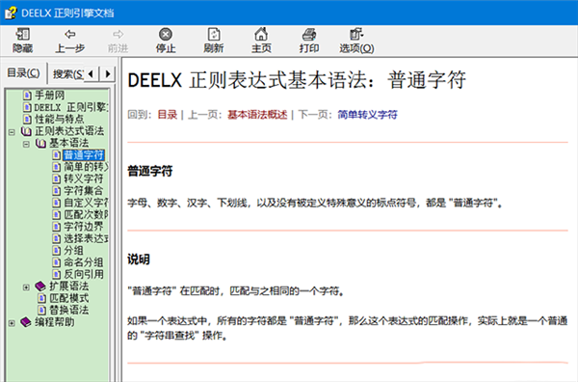This screenshot has height=382, width=578.
Task: Open the 选项(O) options icon
Action: point(356,35)
